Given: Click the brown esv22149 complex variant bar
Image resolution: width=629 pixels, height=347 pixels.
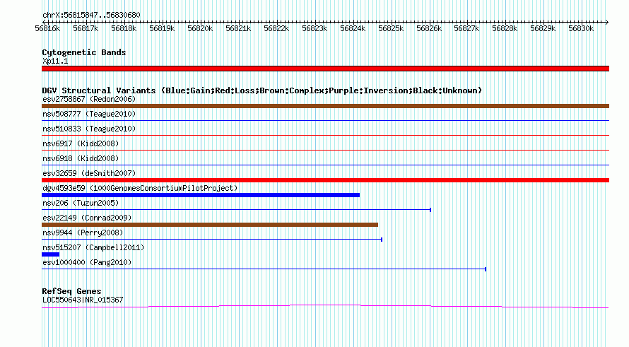Looking at the screenshot, I should point(210,225).
